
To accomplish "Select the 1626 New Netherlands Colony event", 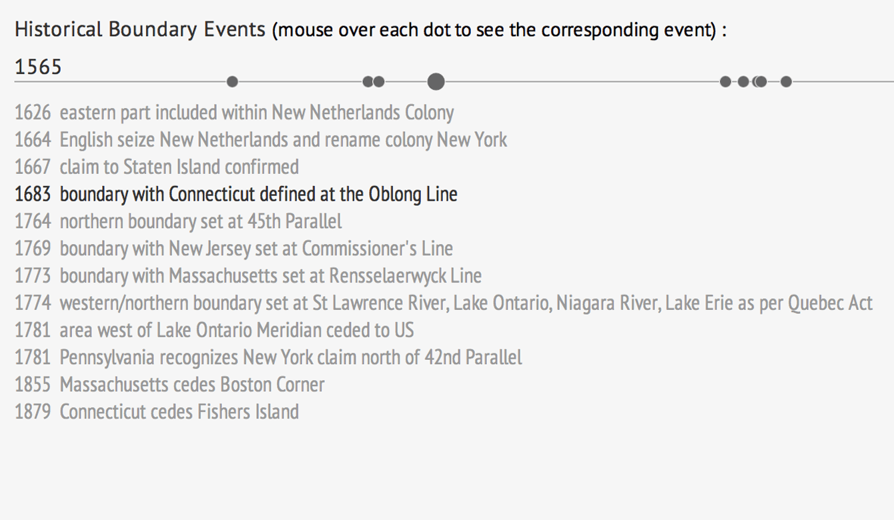I will tap(234, 113).
